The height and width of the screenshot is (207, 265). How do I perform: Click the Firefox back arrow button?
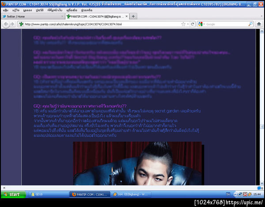tap(6, 24)
